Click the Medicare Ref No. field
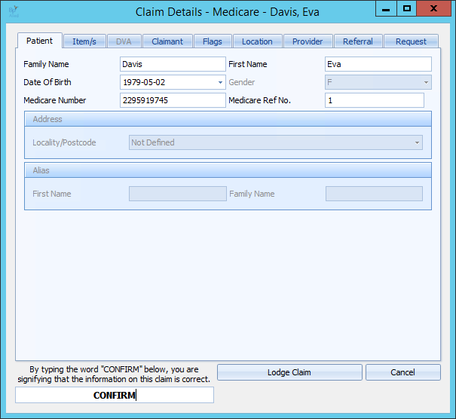This screenshot has height=419, width=456. (x=375, y=100)
